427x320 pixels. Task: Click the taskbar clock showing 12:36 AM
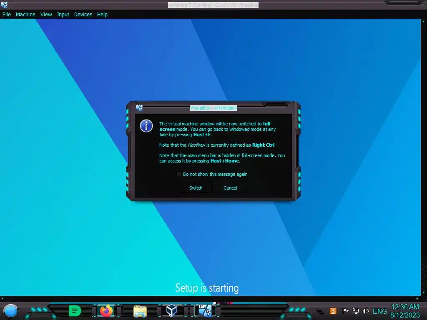click(x=405, y=311)
